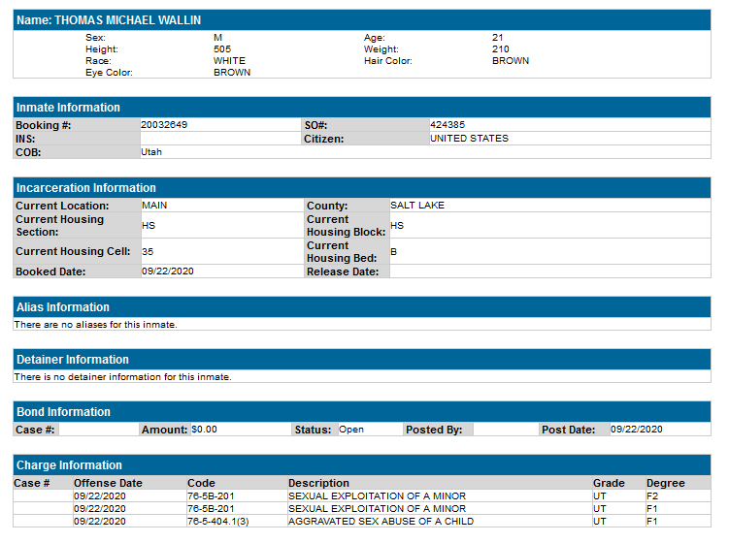Image resolution: width=729 pixels, height=543 pixels.
Task: Click the Posted By label
Action: point(434,430)
